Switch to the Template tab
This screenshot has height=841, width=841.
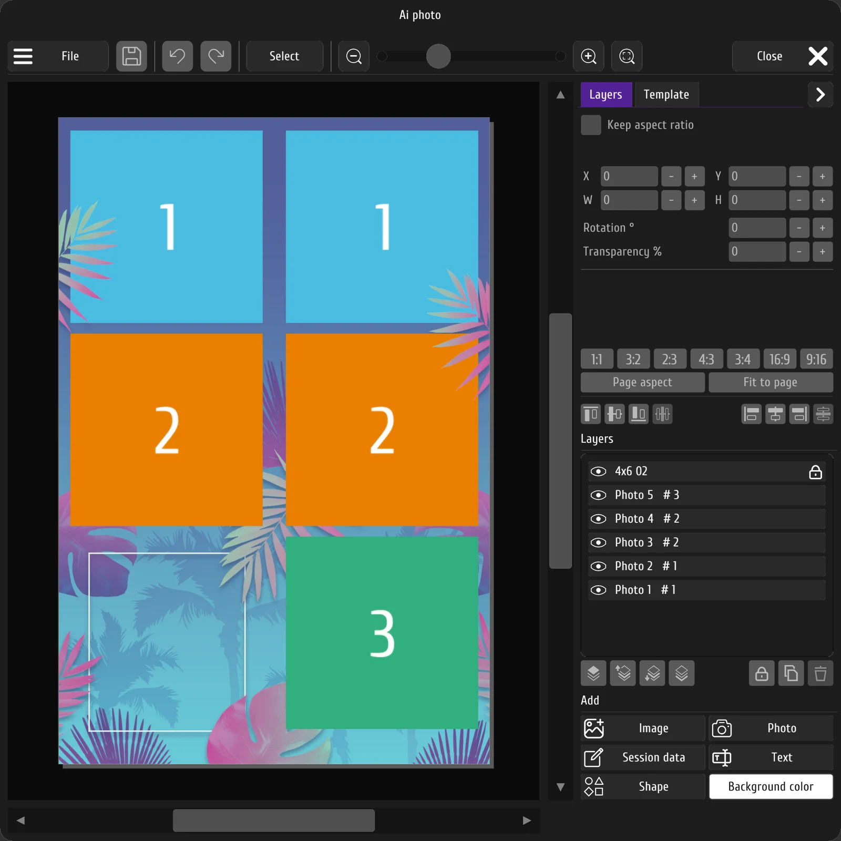[666, 95]
